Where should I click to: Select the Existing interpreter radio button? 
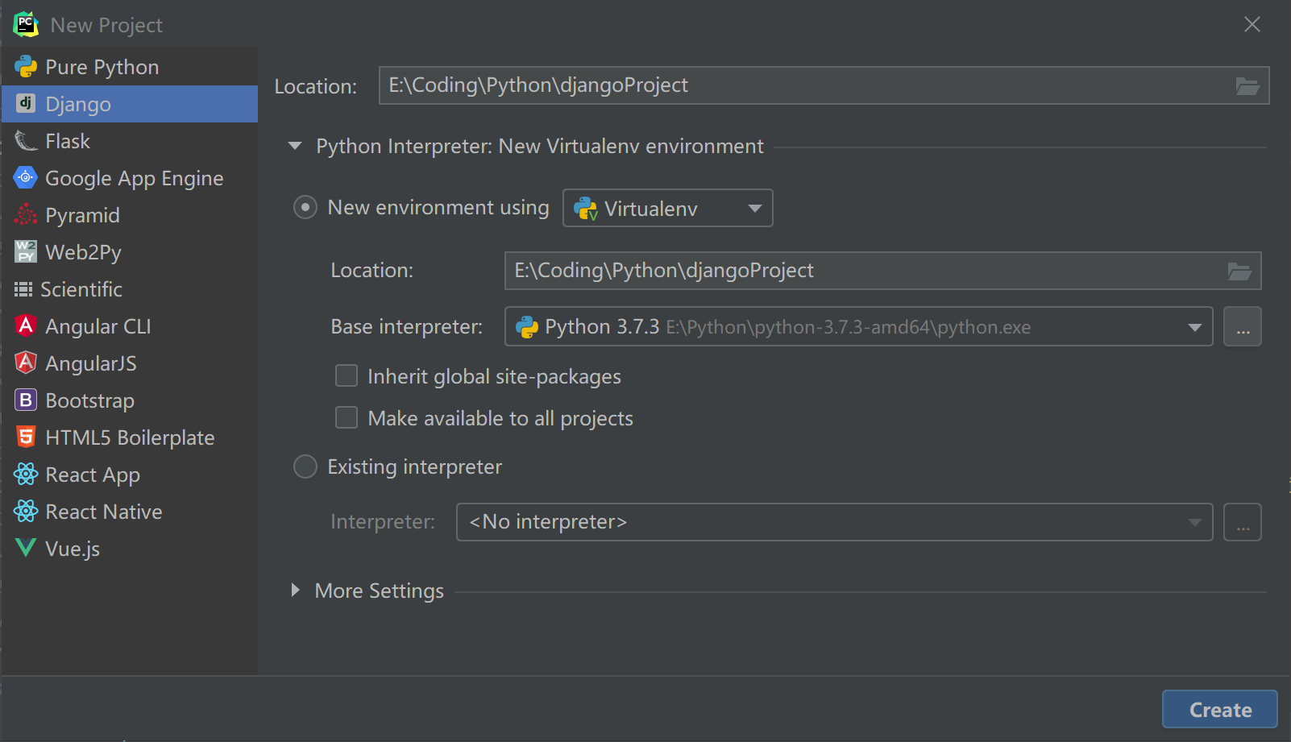tap(305, 466)
